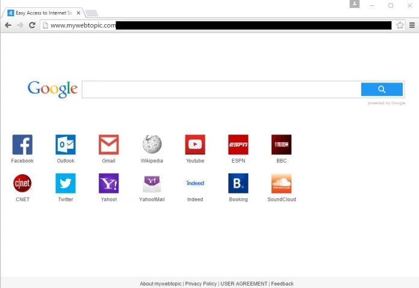Open the About mywebtopic link
Viewport: 419px width, 288px height.
pos(161,284)
